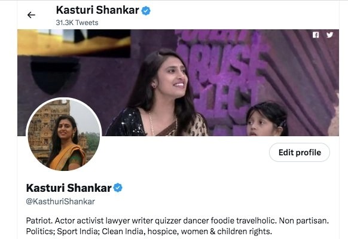Click the Twitter bird icon on the banner

329,35
